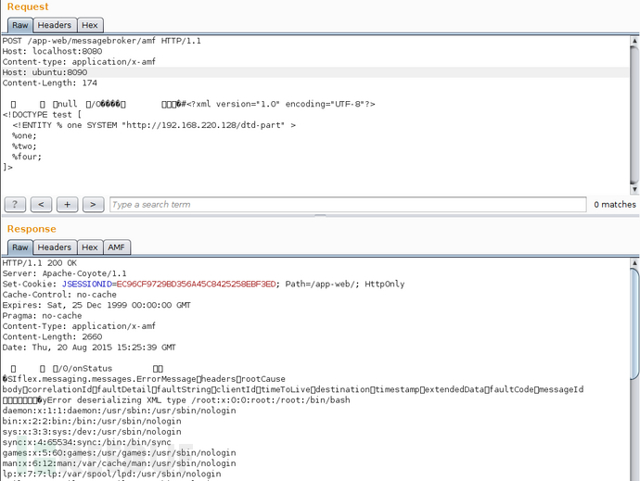The width and height of the screenshot is (640, 481).
Task: Click the 'daemon:x:1:1' passwd line
Action: 119,411
